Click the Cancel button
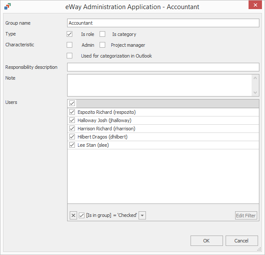This screenshot has height=255, width=265. 242,241
